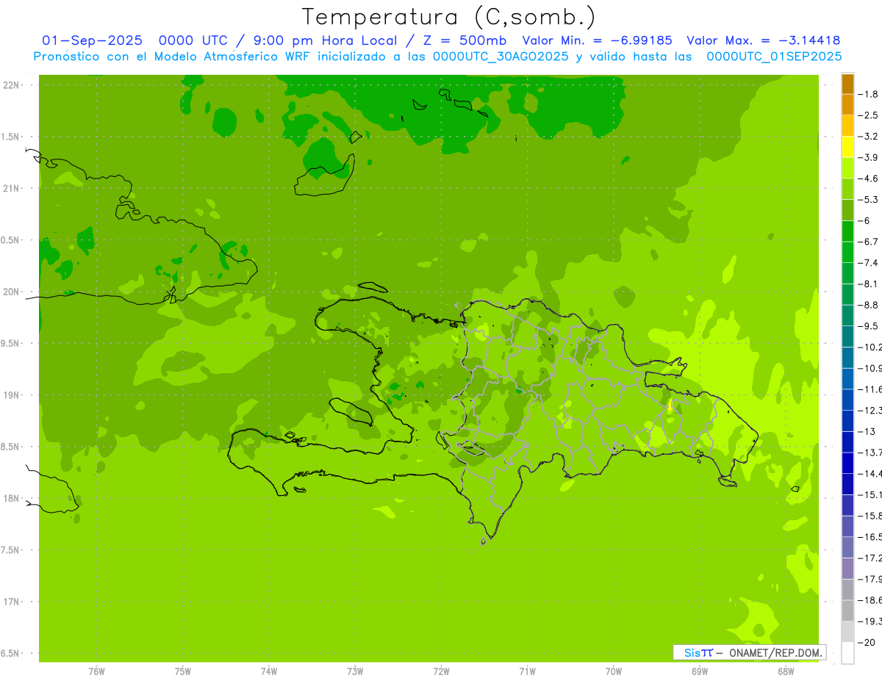882x681 pixels.
Task: Select the orange swatch between -1.8 and -2.5
Action: [x=847, y=104]
